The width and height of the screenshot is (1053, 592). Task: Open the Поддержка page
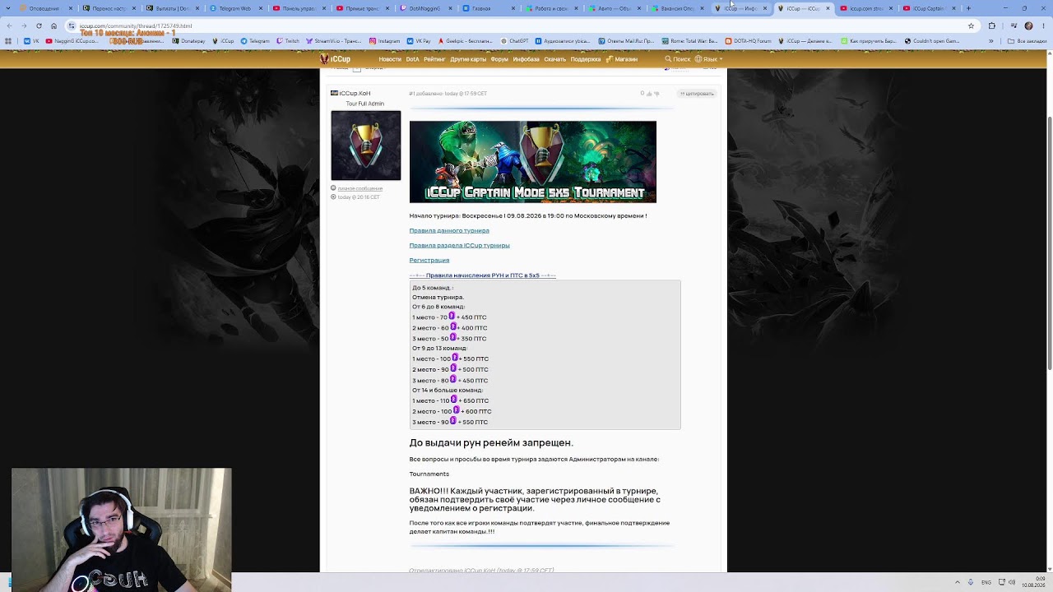pos(586,59)
